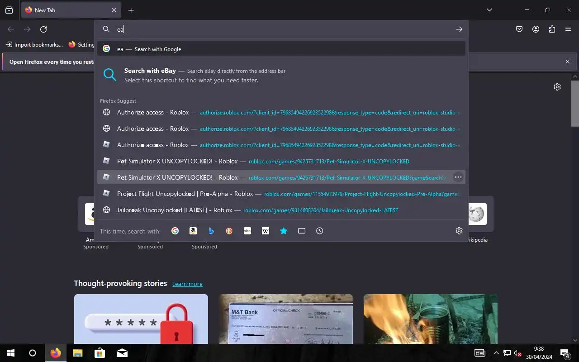
Task: Show hidden system tray icons
Action: [x=496, y=353]
